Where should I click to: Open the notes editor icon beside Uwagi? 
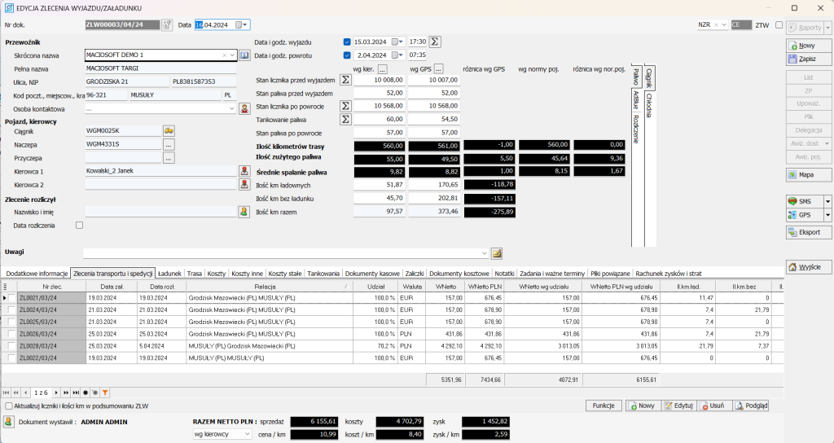(x=497, y=252)
